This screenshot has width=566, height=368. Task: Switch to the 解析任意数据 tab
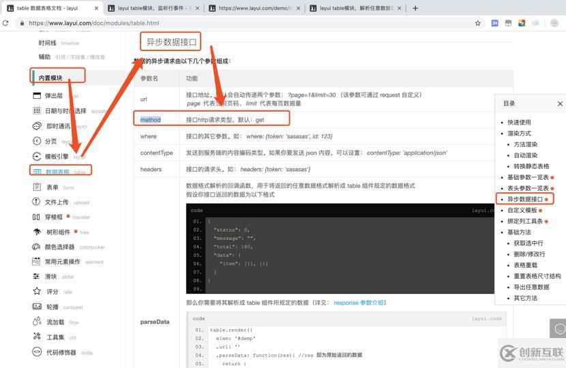coord(357,8)
